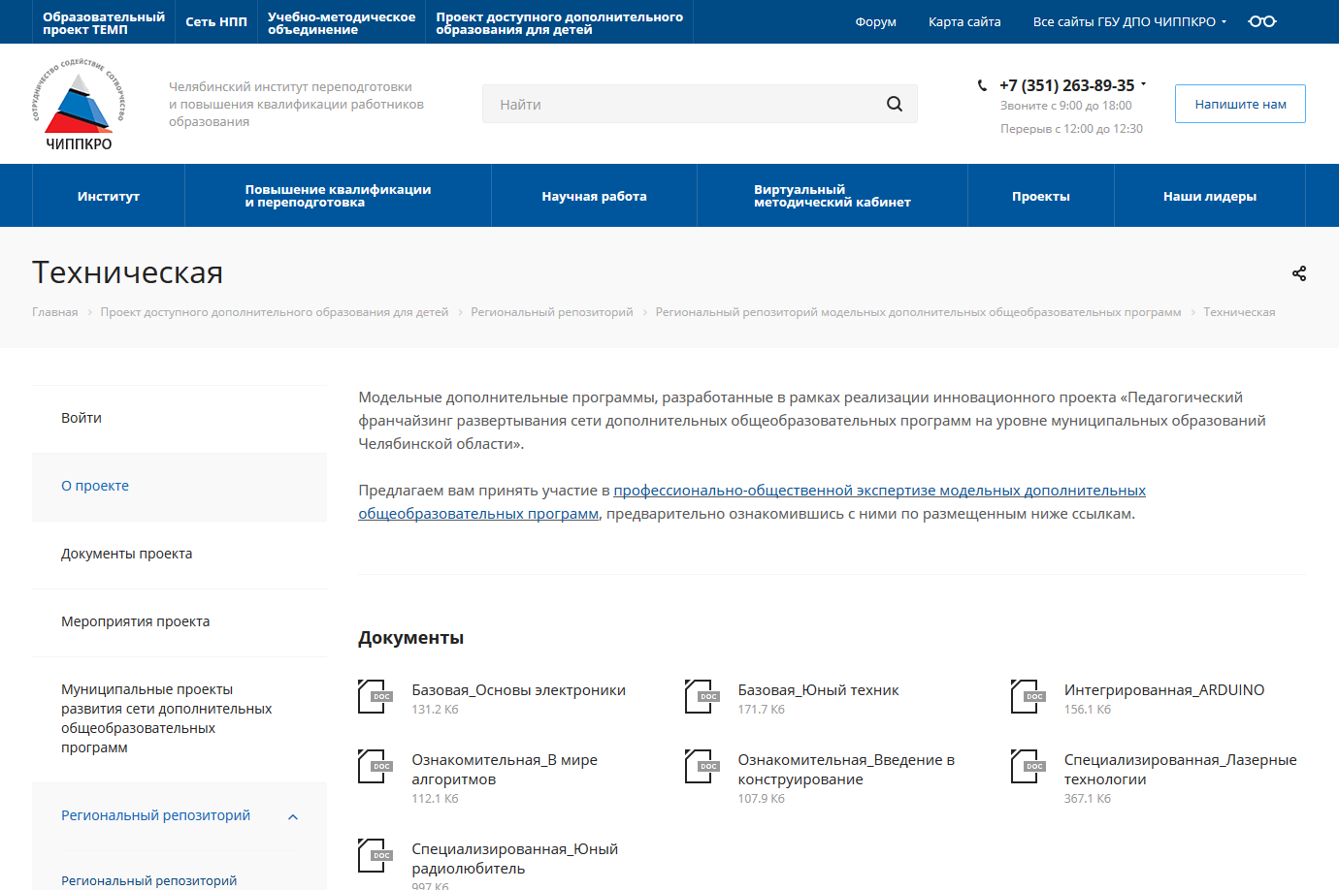
Task: Download the Интегрированная_ARDUINO document
Action: click(1164, 690)
